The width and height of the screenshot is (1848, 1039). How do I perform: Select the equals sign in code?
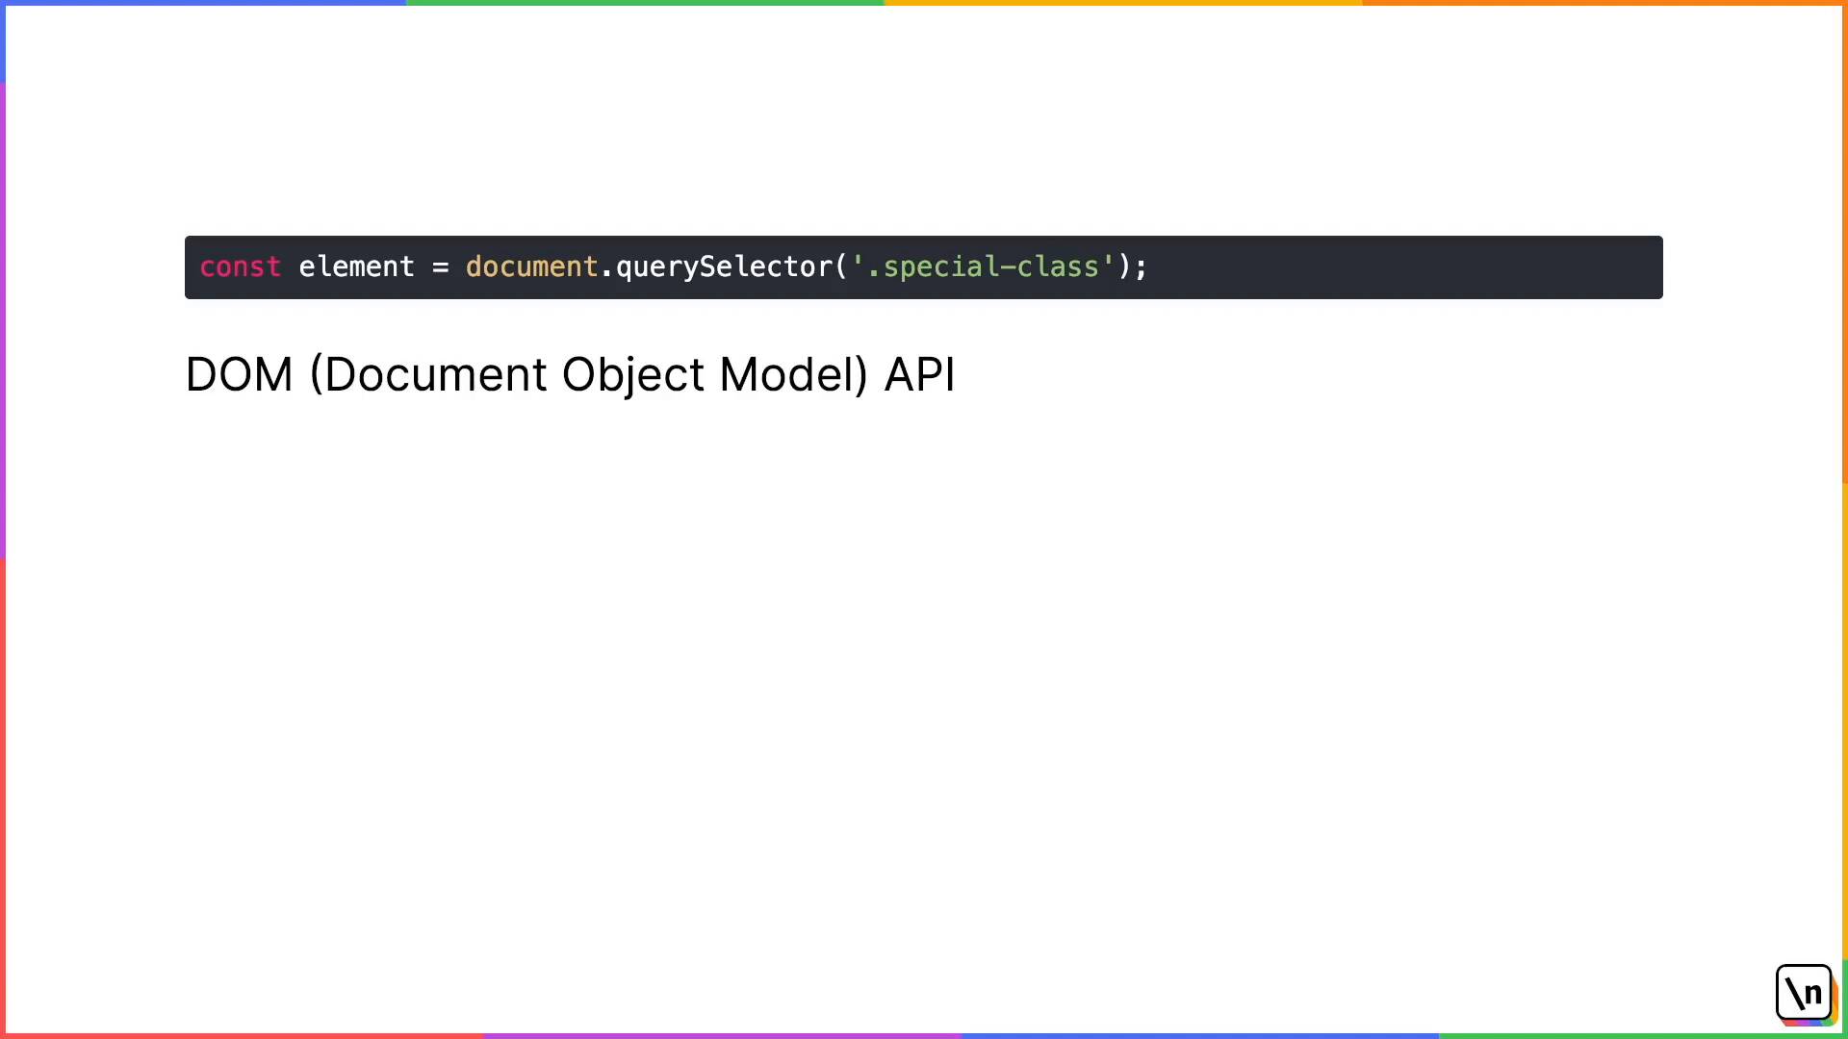tap(441, 267)
